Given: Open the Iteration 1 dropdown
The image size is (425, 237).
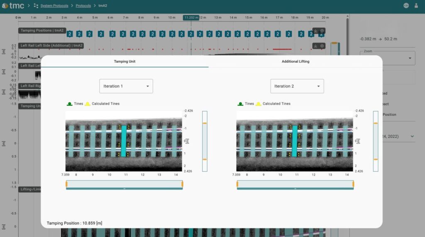Looking at the screenshot, I should coord(126,86).
